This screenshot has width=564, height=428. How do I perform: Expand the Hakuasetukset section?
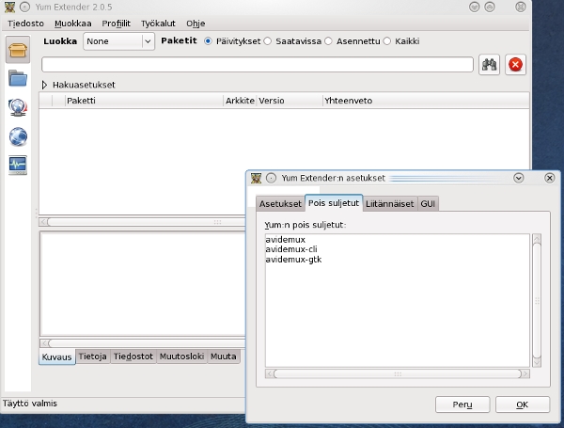(x=44, y=85)
